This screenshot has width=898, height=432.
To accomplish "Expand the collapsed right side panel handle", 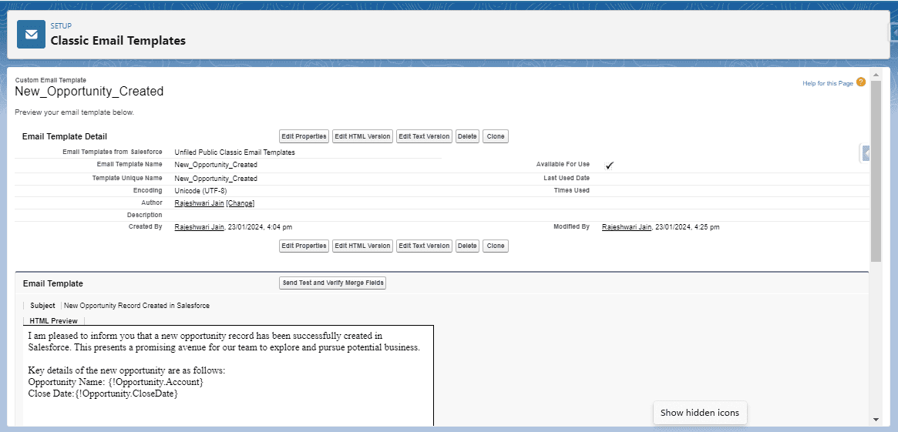I will [x=866, y=154].
